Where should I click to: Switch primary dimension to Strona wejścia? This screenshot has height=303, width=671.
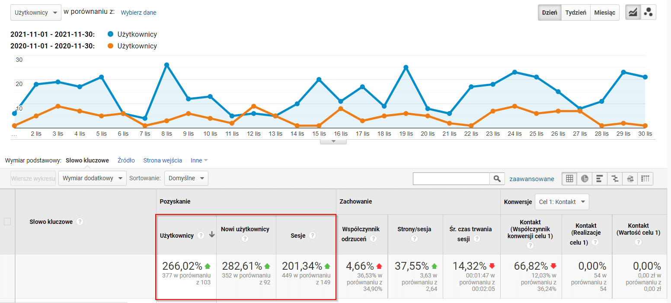tap(163, 160)
